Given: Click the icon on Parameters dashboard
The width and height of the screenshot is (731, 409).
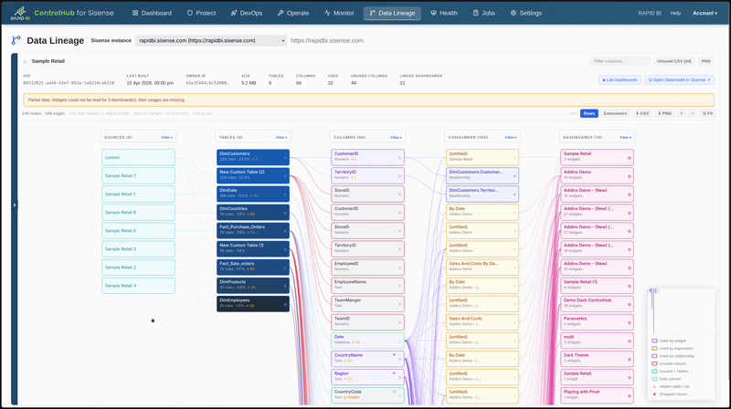Looking at the screenshot, I should 630,323.
